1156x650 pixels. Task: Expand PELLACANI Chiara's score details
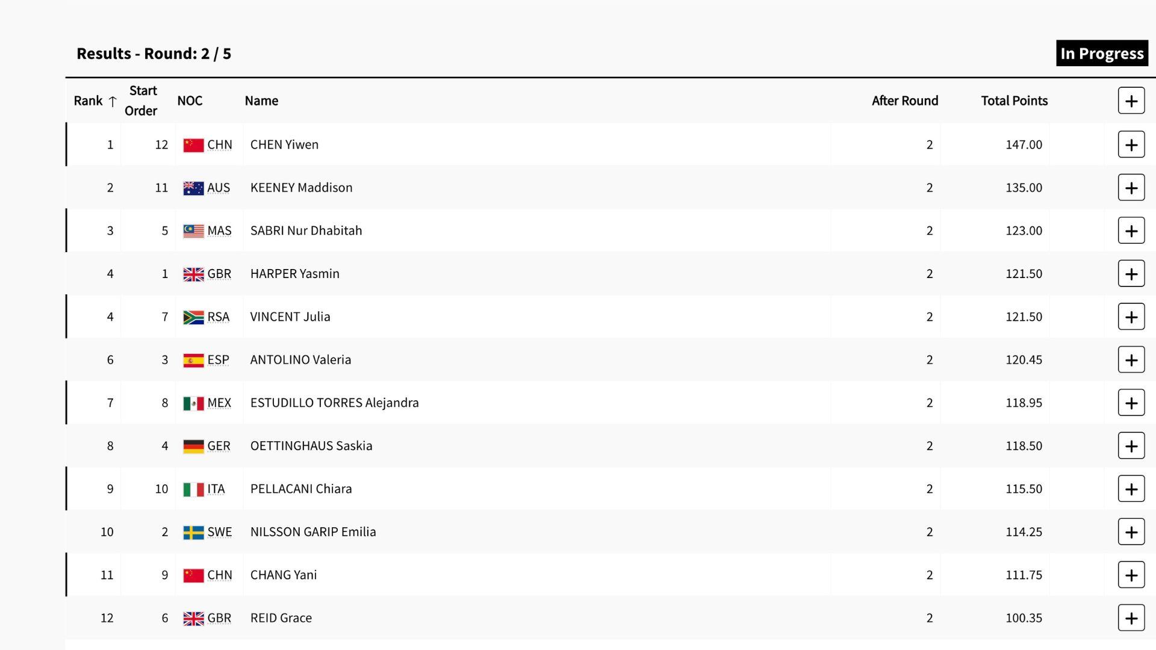[x=1131, y=489]
